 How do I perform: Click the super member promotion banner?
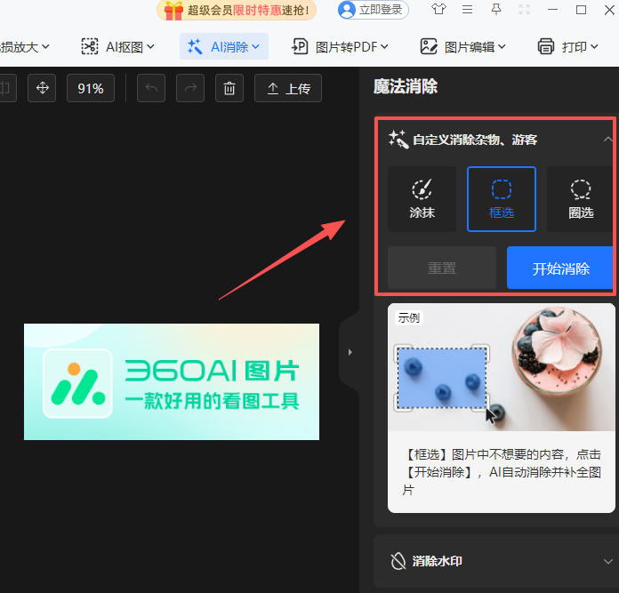237,10
